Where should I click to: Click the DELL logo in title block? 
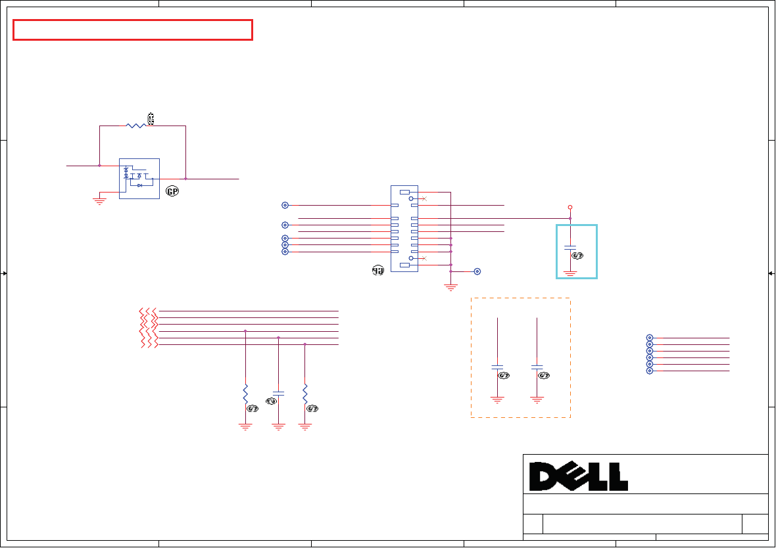point(579,476)
